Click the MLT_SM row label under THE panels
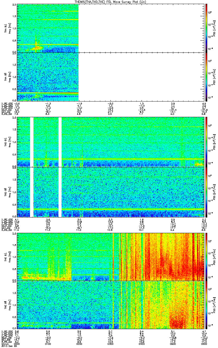The height and width of the screenshot is (348, 218). pos(6,340)
